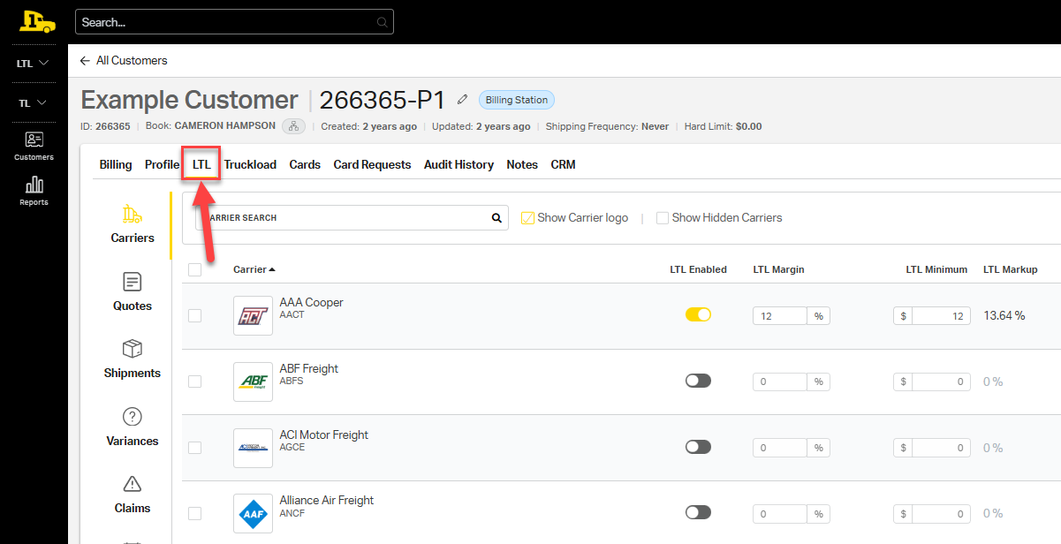Sort by the Carrier column header
The width and height of the screenshot is (1061, 544).
(x=254, y=269)
